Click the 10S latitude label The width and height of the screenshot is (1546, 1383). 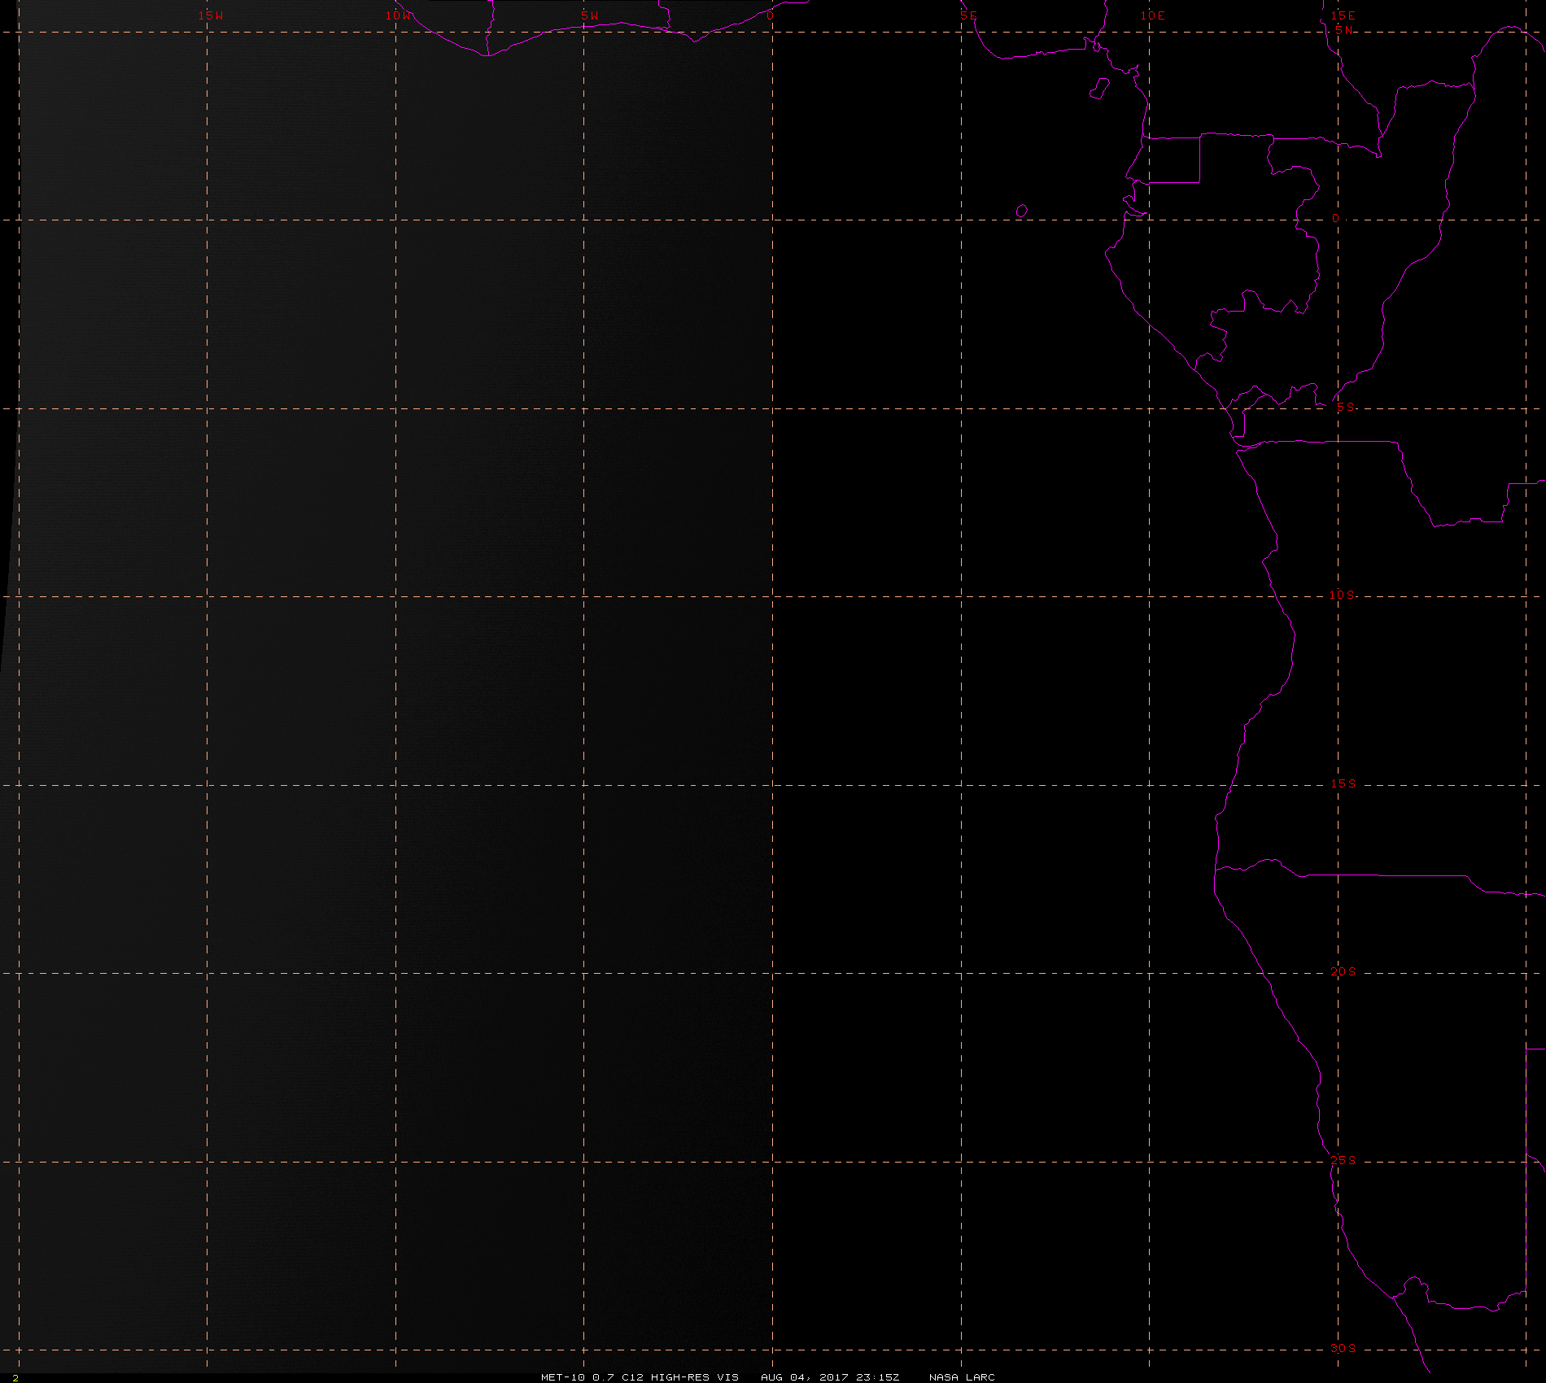pos(1343,595)
